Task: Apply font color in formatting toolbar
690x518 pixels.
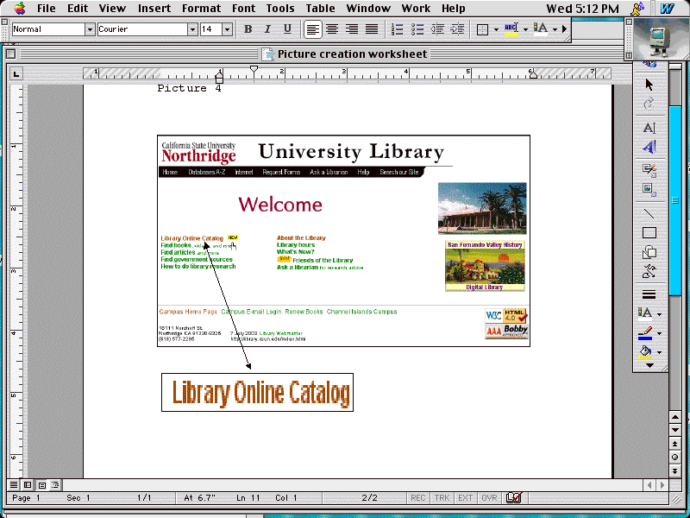Action: point(541,29)
